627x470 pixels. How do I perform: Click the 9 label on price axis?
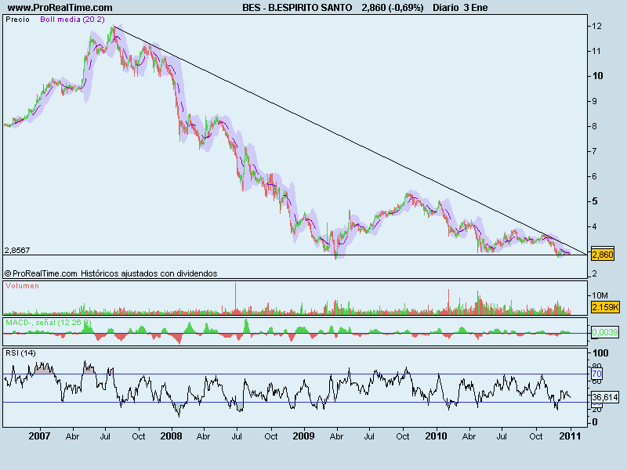click(595, 101)
